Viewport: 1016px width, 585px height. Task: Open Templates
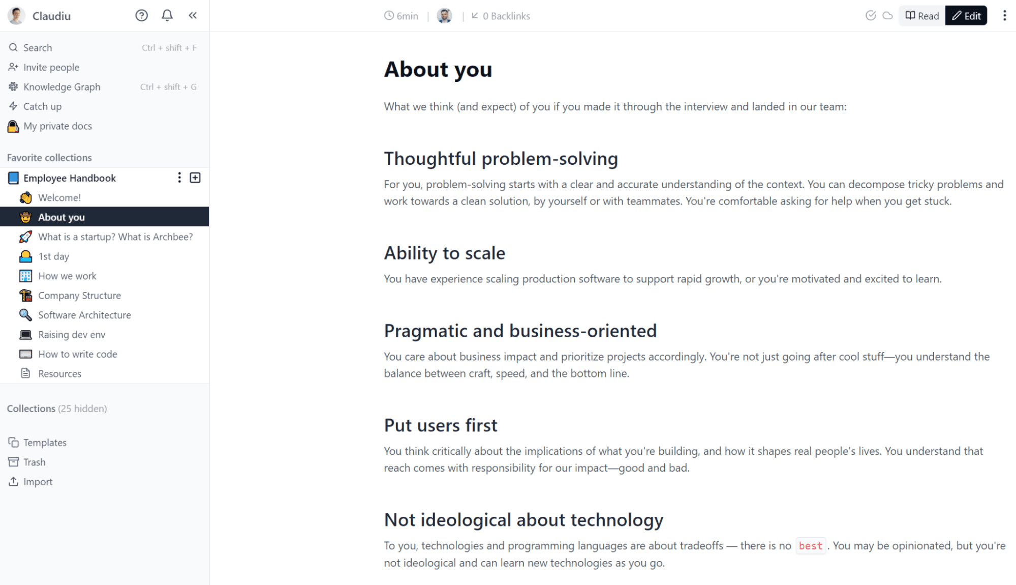(44, 442)
